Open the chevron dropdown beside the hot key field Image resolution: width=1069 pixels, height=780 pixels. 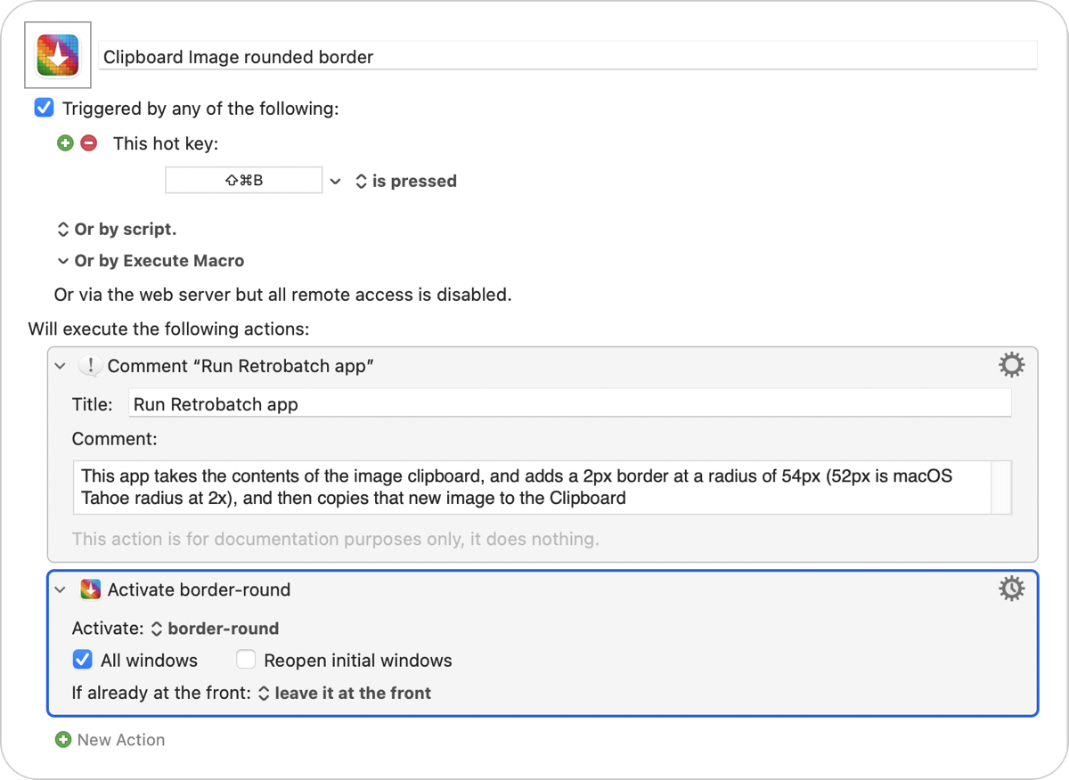(336, 180)
